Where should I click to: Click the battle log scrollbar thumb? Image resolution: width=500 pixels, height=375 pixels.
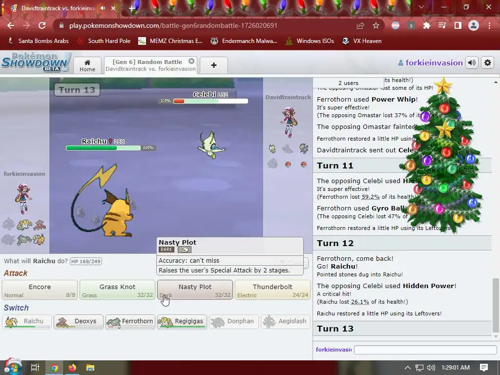click(495, 305)
